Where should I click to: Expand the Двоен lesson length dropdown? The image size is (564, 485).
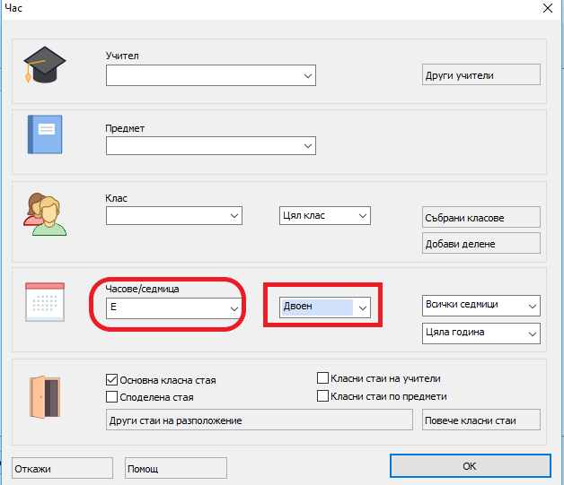363,307
